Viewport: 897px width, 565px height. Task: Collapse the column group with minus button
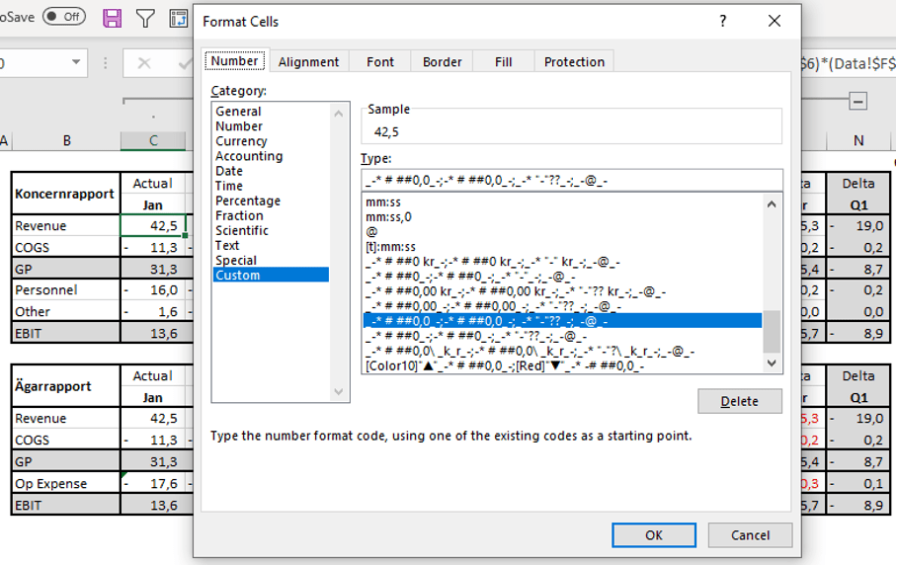[858, 101]
